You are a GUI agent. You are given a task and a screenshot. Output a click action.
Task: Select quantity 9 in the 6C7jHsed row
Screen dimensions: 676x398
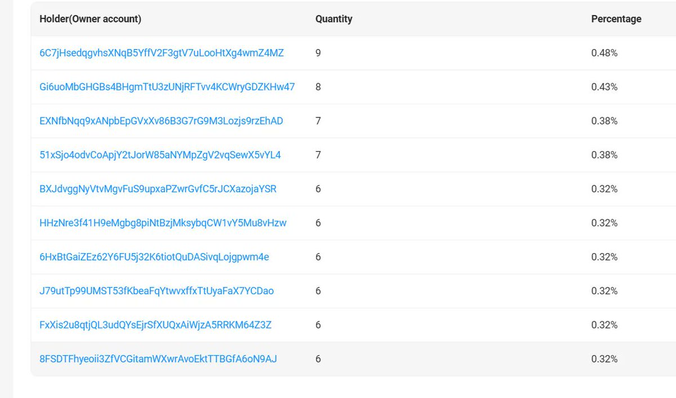[x=318, y=53]
